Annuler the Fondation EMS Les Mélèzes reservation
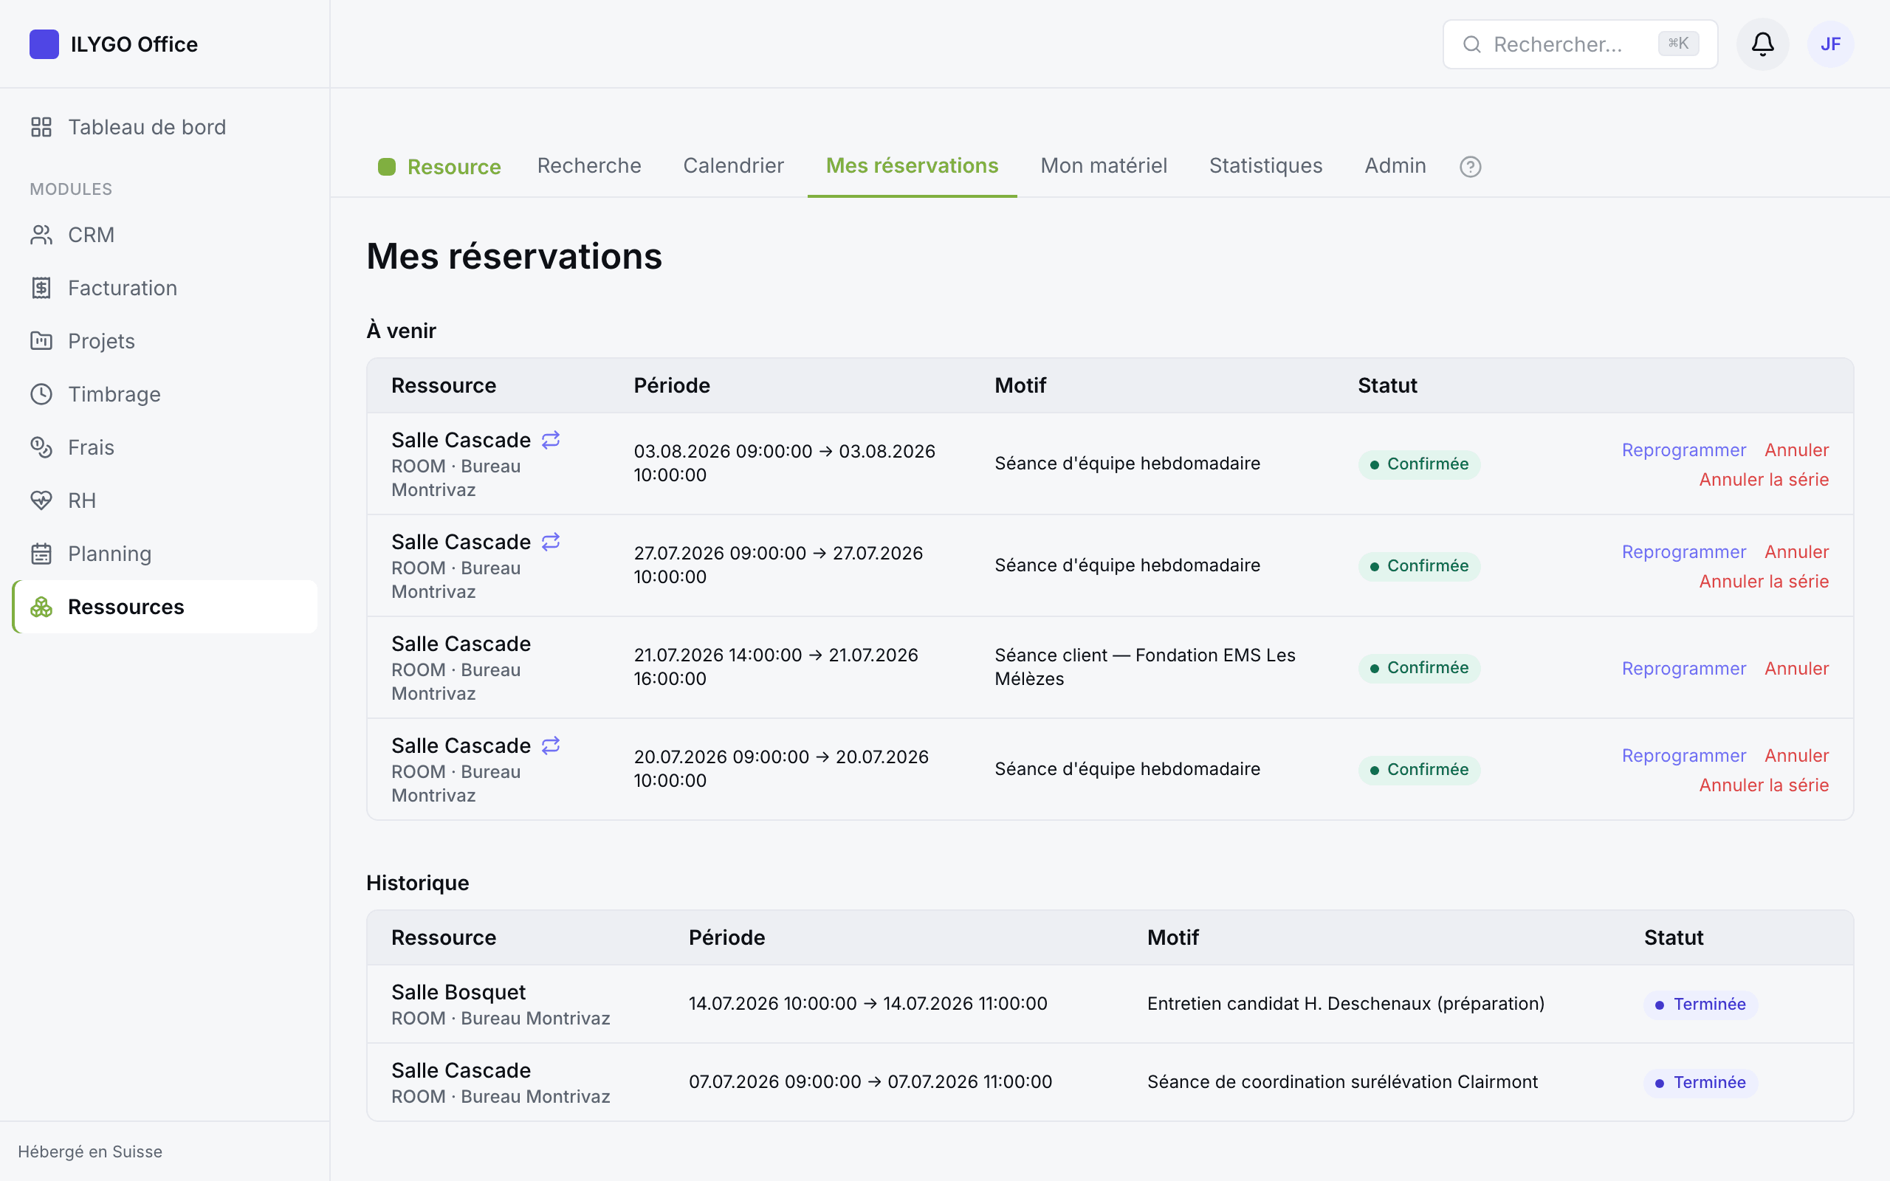Image resolution: width=1890 pixels, height=1181 pixels. tap(1796, 669)
